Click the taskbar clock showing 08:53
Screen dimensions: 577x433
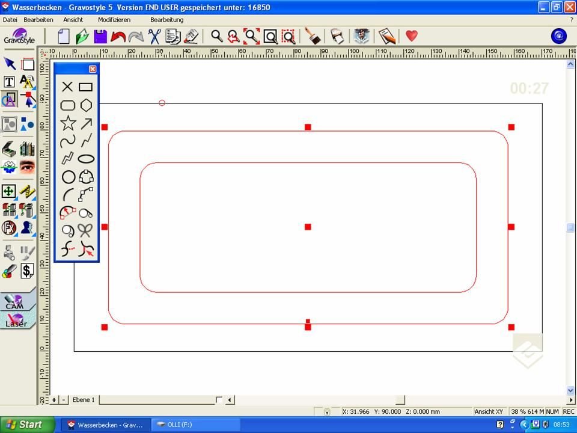pos(561,425)
